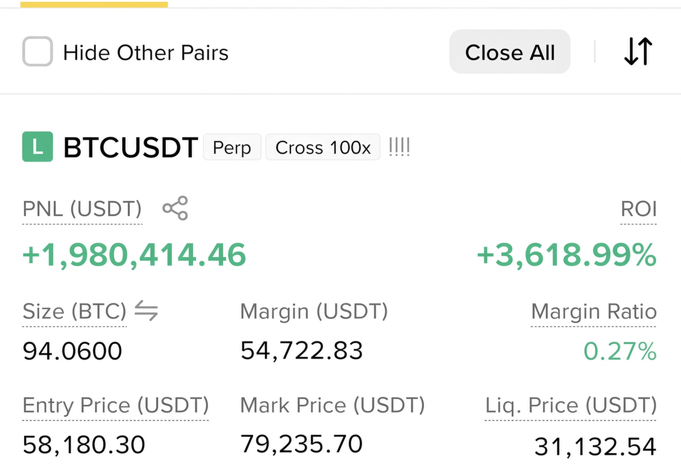Tap the Margin Ratio label
The image size is (681, 475).
tap(594, 311)
